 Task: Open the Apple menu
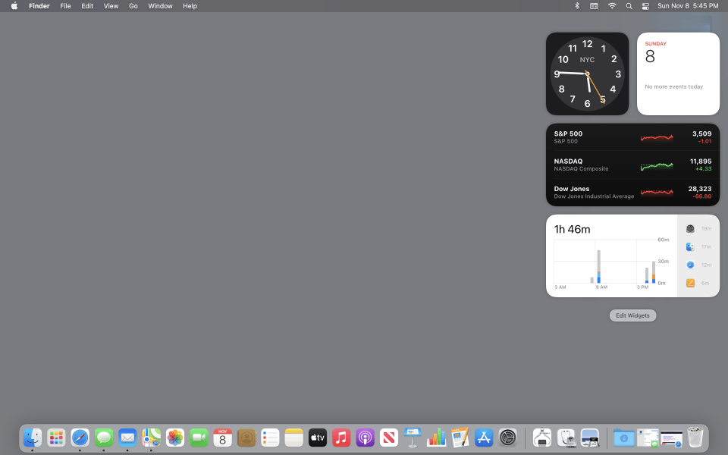(14, 6)
